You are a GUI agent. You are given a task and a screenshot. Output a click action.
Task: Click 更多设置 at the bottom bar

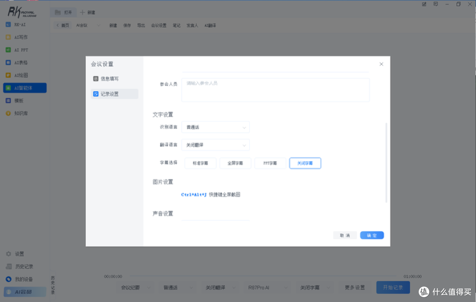tap(354, 287)
